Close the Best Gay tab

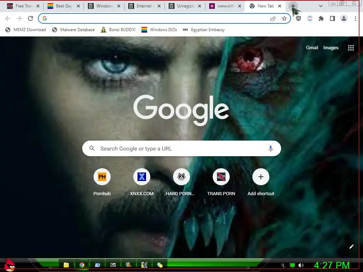coord(78,6)
